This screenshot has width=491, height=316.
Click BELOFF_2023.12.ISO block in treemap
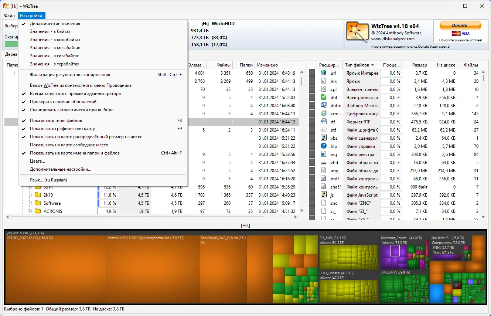coord(56,270)
